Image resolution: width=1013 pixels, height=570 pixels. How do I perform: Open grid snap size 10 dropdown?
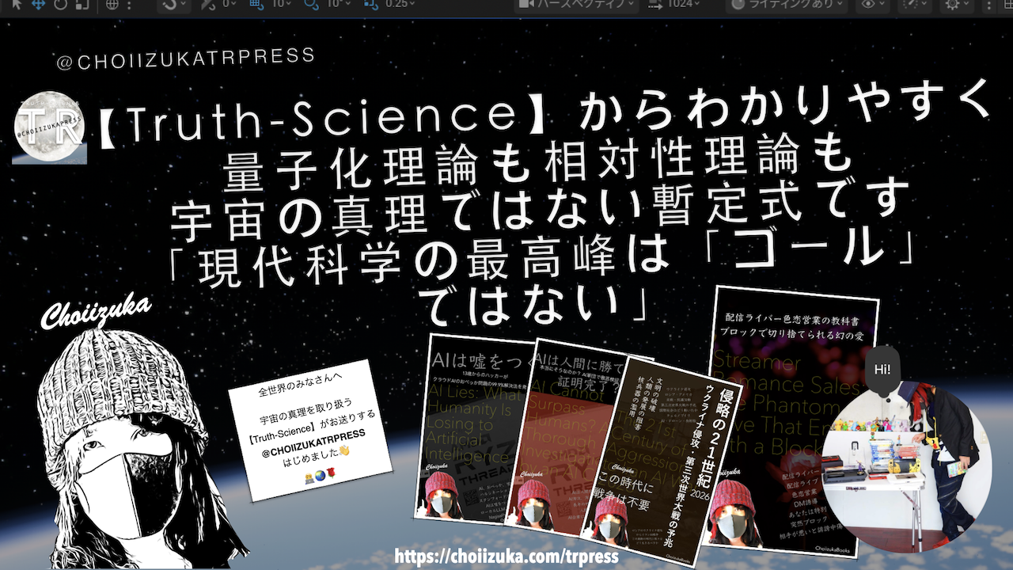[x=279, y=4]
